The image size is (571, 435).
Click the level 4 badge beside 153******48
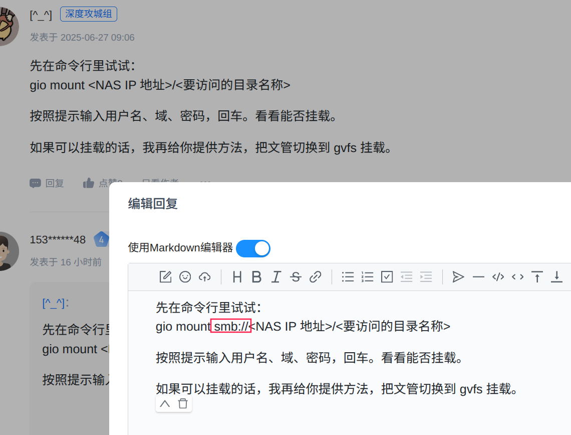(101, 239)
